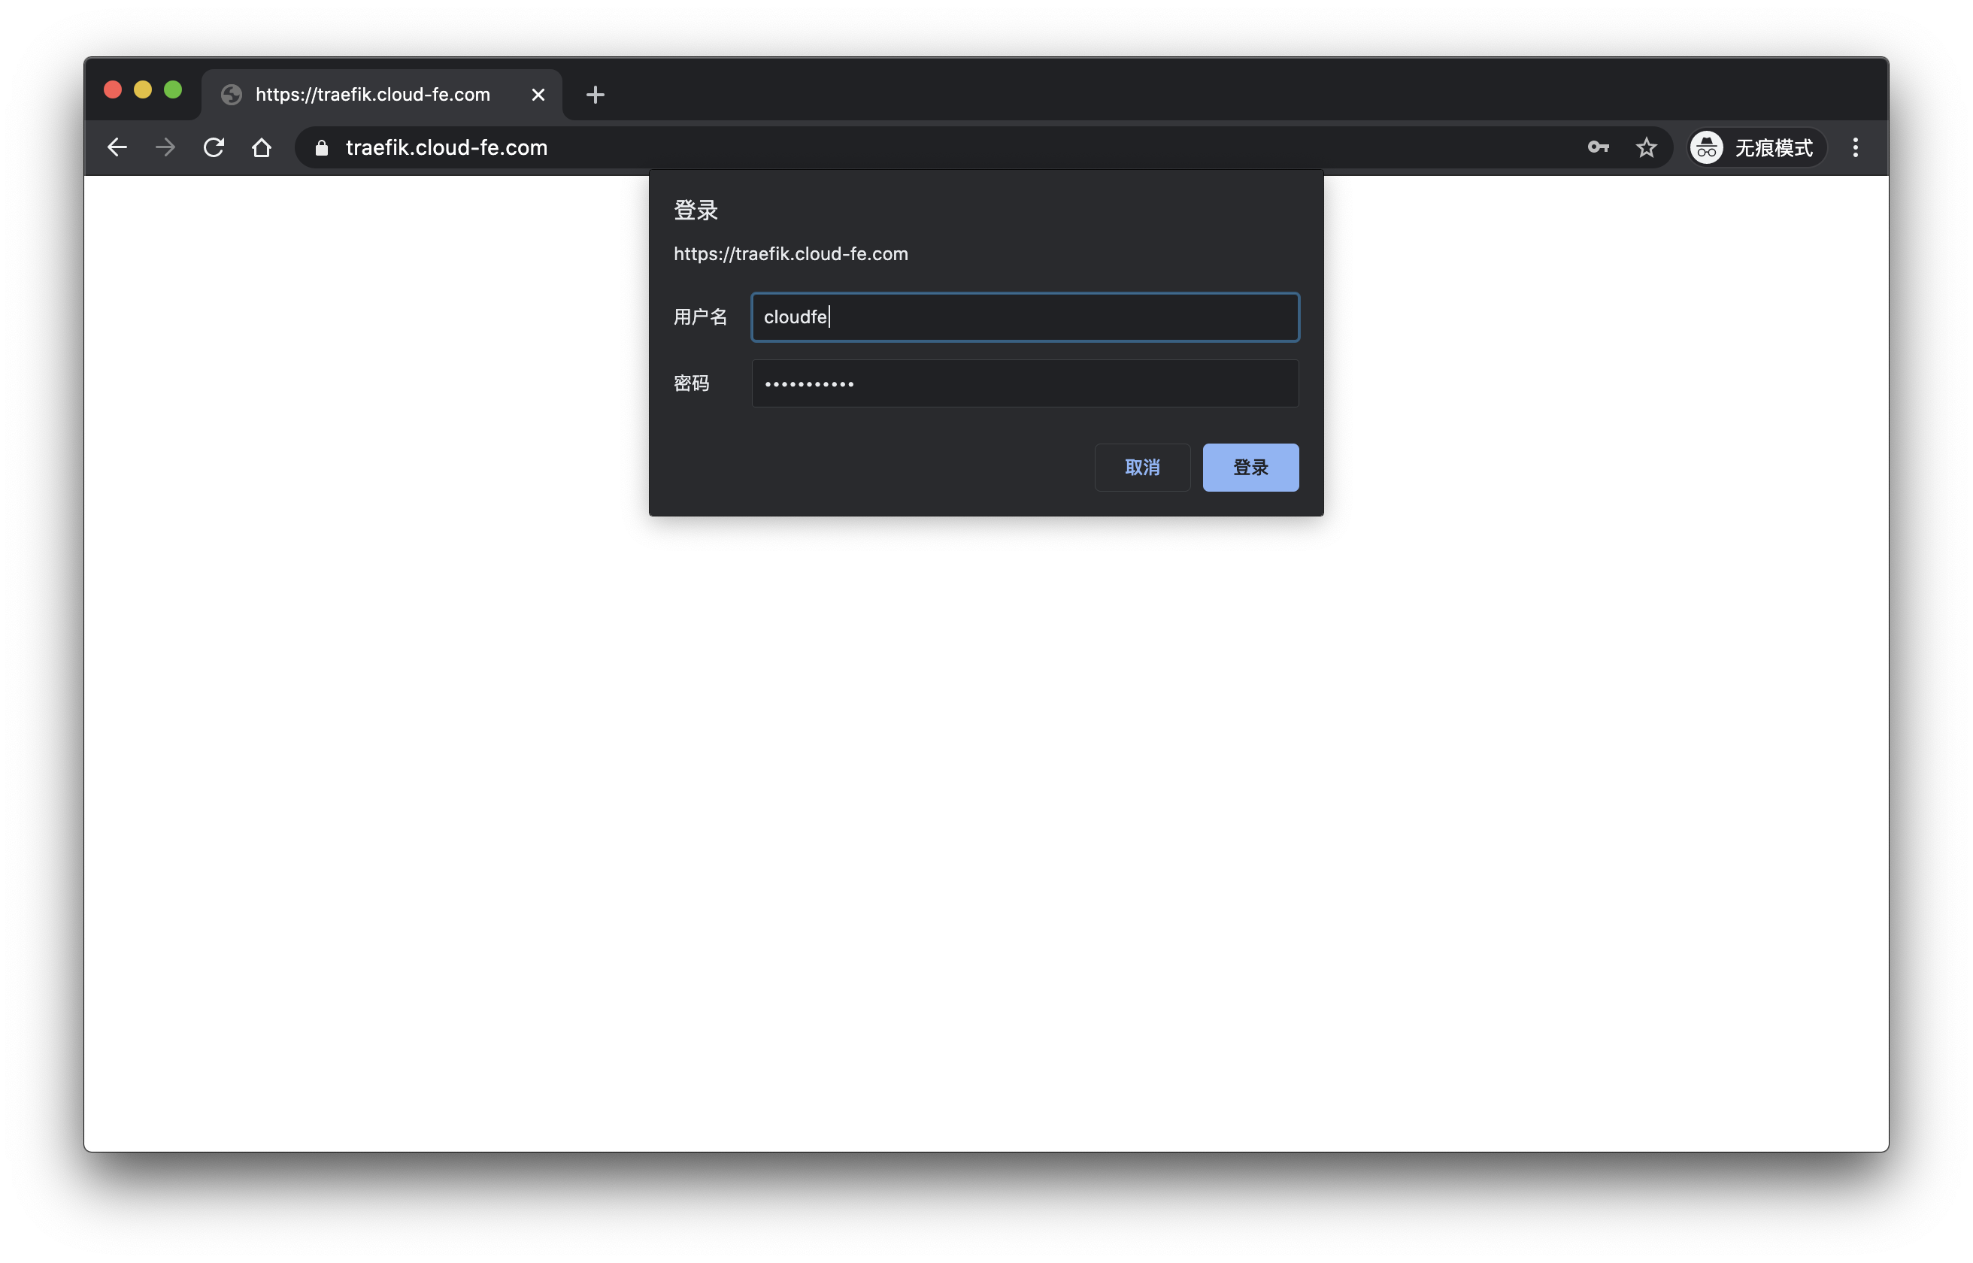Minimize window with yellow button
The height and width of the screenshot is (1263, 1973).
[x=143, y=89]
